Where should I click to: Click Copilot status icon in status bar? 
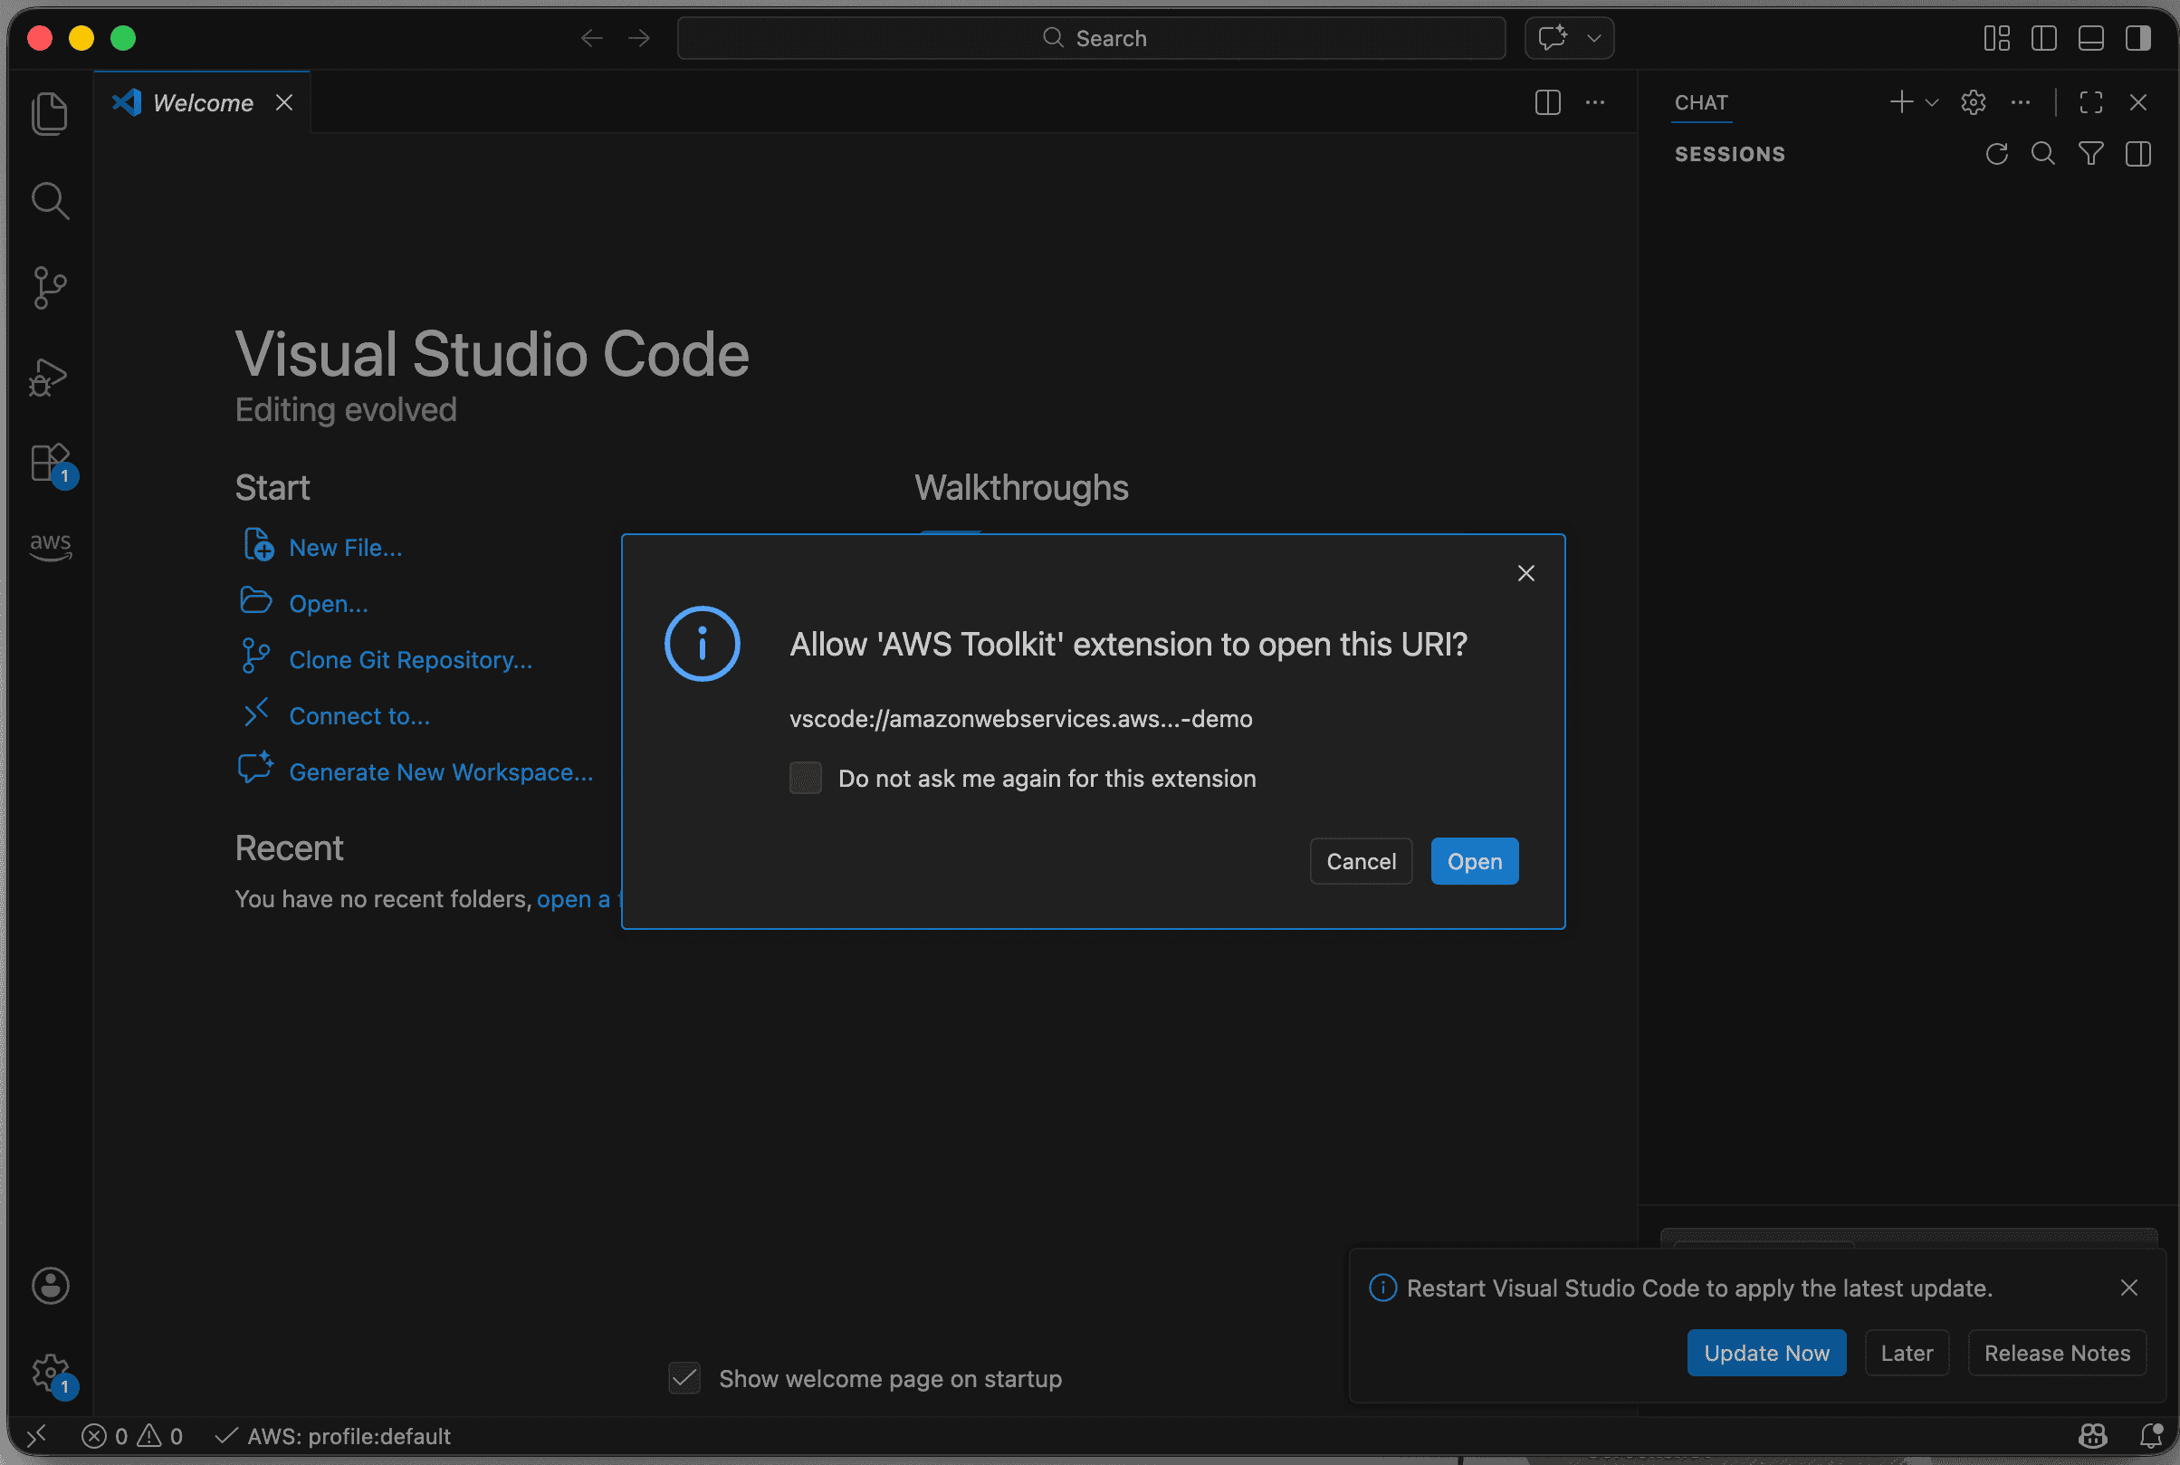coord(2092,1435)
